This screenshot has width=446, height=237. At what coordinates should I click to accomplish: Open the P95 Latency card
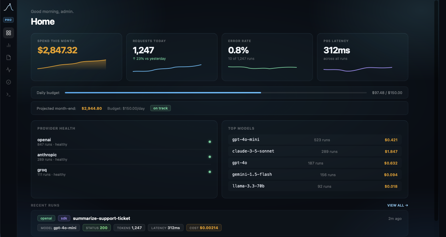tap(363, 57)
